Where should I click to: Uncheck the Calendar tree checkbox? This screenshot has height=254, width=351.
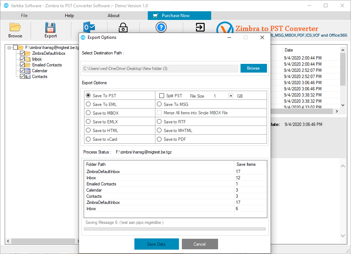pos(22,71)
